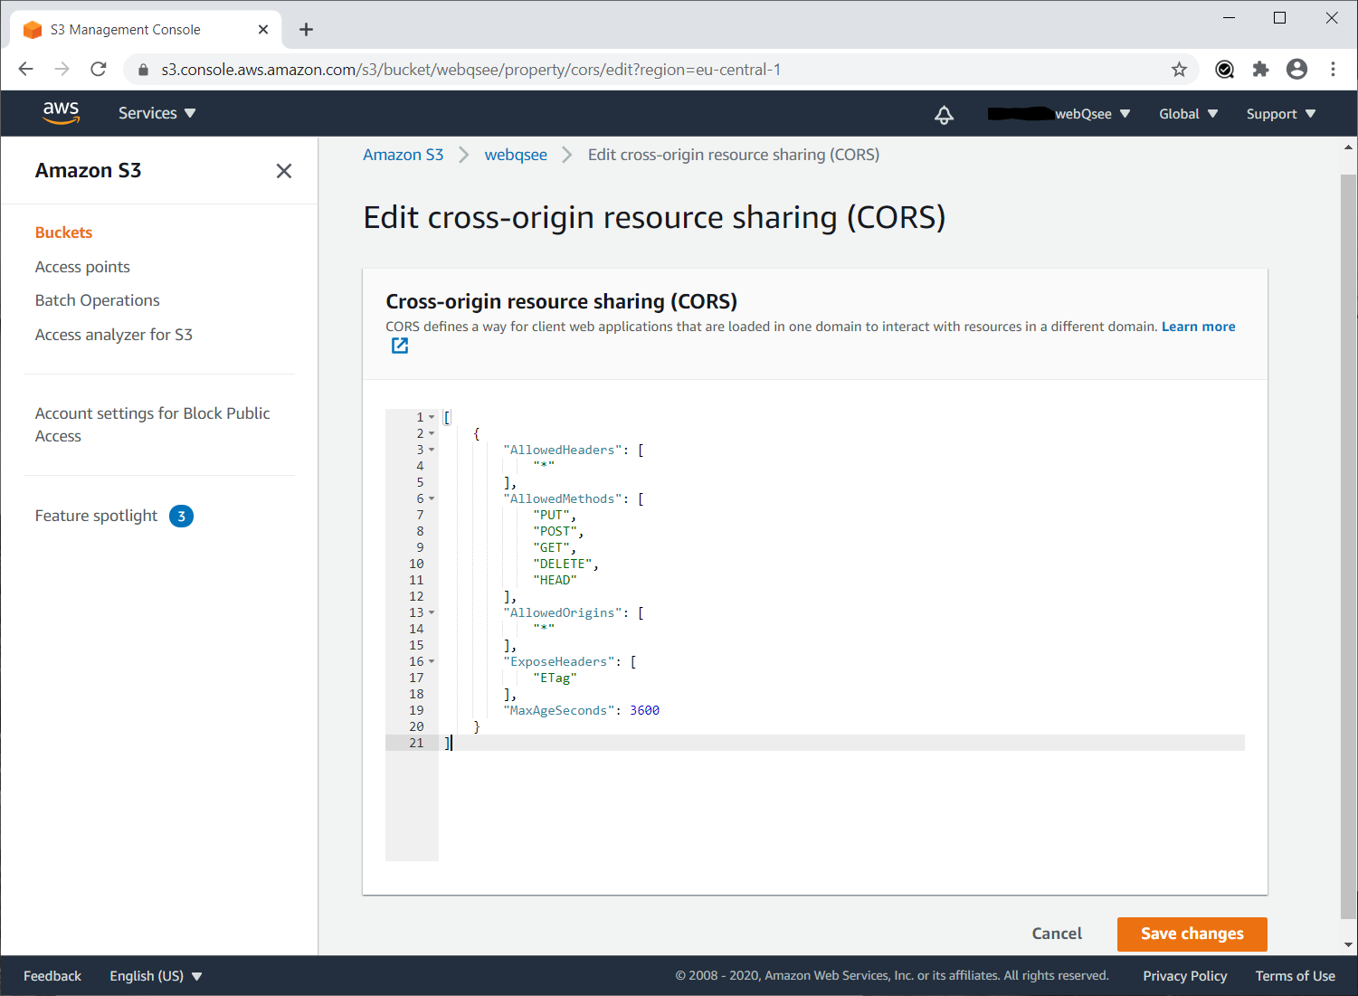Close the S3 Management Console tab
Image resolution: width=1358 pixels, height=996 pixels.
pos(263,30)
